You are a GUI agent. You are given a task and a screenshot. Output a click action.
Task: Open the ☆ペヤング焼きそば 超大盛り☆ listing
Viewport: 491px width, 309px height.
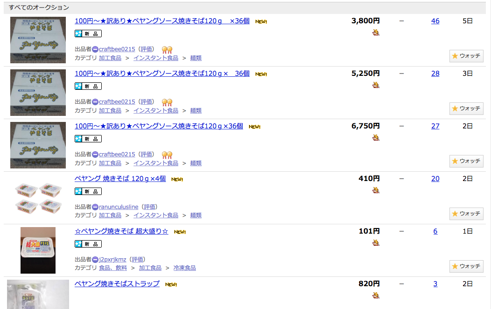click(x=121, y=231)
